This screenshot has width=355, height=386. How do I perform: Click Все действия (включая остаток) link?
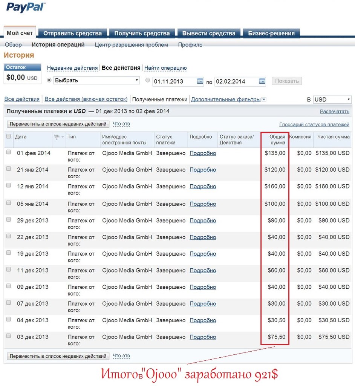(x=86, y=99)
